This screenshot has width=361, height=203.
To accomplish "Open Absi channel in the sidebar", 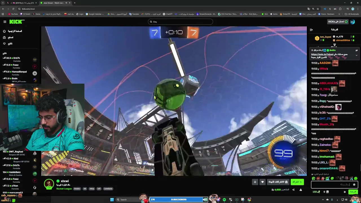I will 20,160.
